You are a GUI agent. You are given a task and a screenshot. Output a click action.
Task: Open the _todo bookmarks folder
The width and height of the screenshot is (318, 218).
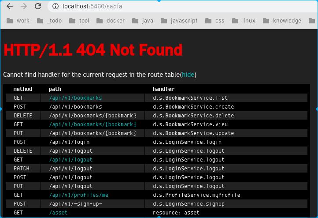(49, 20)
